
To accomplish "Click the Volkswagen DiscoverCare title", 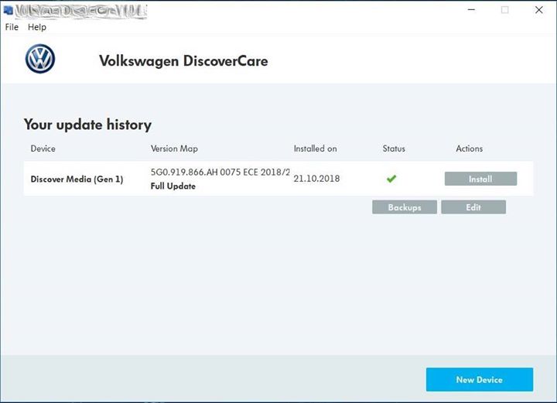I will (183, 61).
